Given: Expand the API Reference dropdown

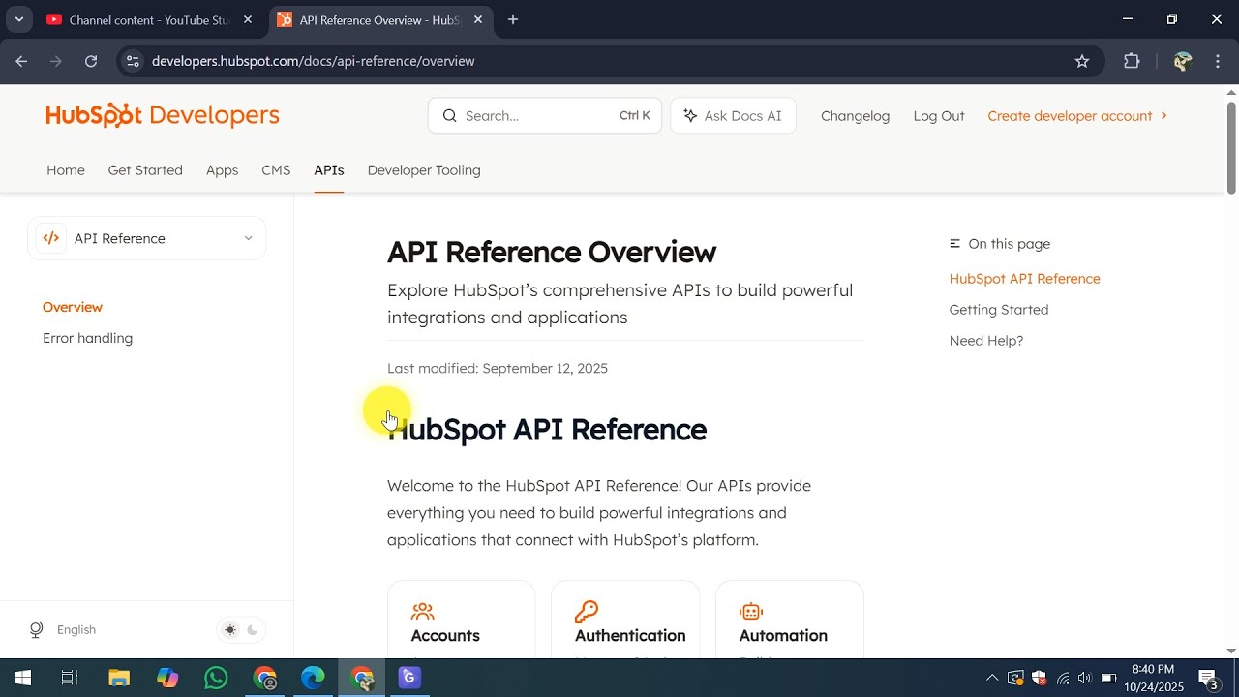Looking at the screenshot, I should point(146,238).
